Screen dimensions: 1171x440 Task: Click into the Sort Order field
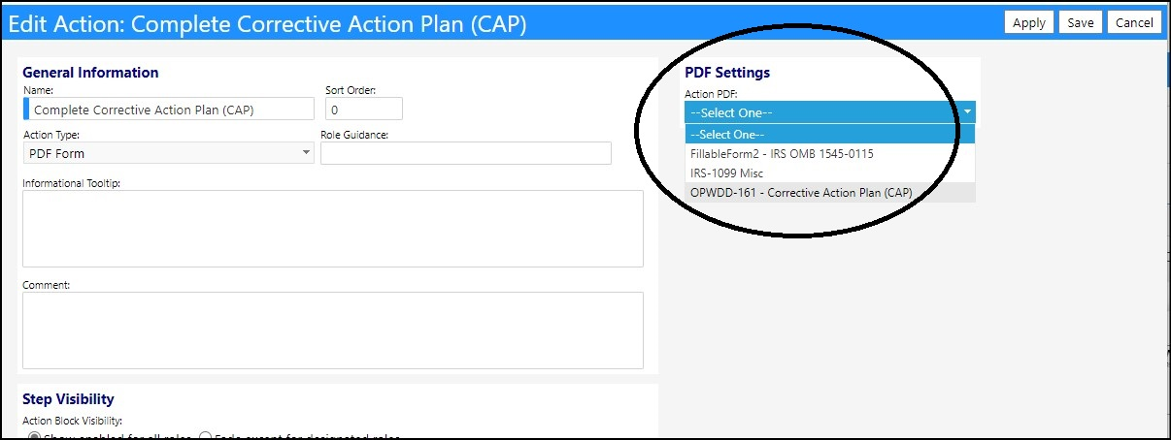point(363,110)
